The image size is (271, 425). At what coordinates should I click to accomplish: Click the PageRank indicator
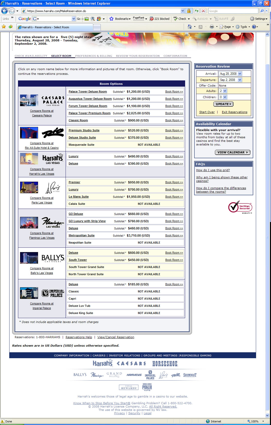[x=139, y=19]
